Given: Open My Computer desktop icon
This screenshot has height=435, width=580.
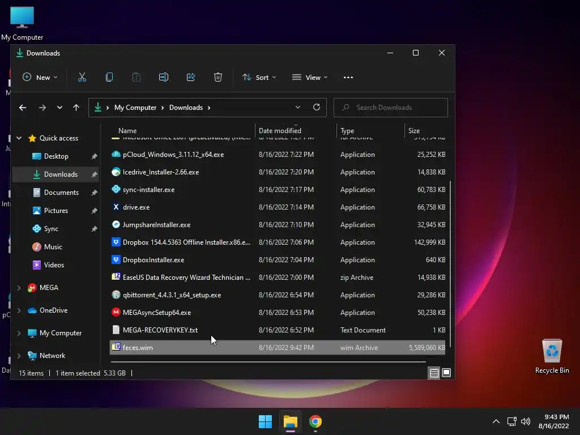Looking at the screenshot, I should coord(22,24).
